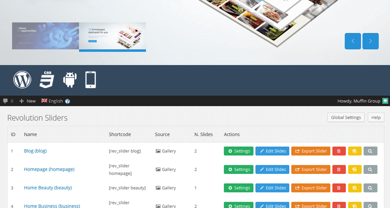This screenshot has height=208, width=390.
Task: Click the WordPress logo icon
Action: tap(22, 80)
